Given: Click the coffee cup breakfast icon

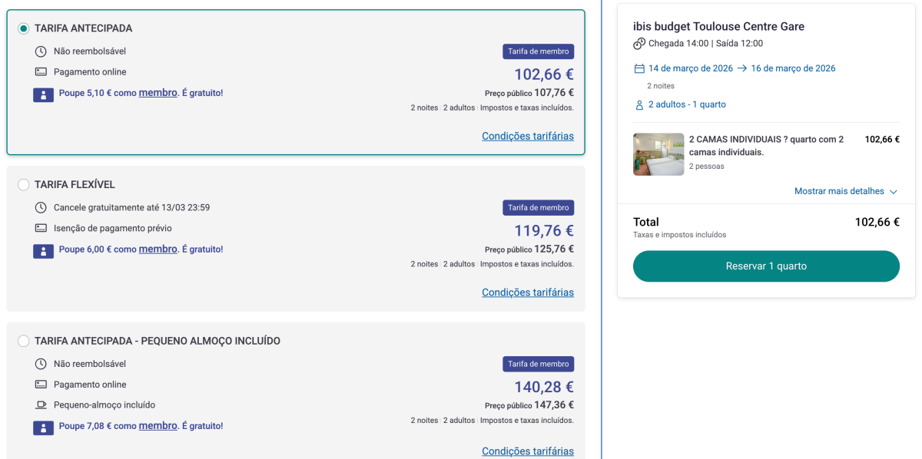Looking at the screenshot, I should pyautogui.click(x=41, y=405).
